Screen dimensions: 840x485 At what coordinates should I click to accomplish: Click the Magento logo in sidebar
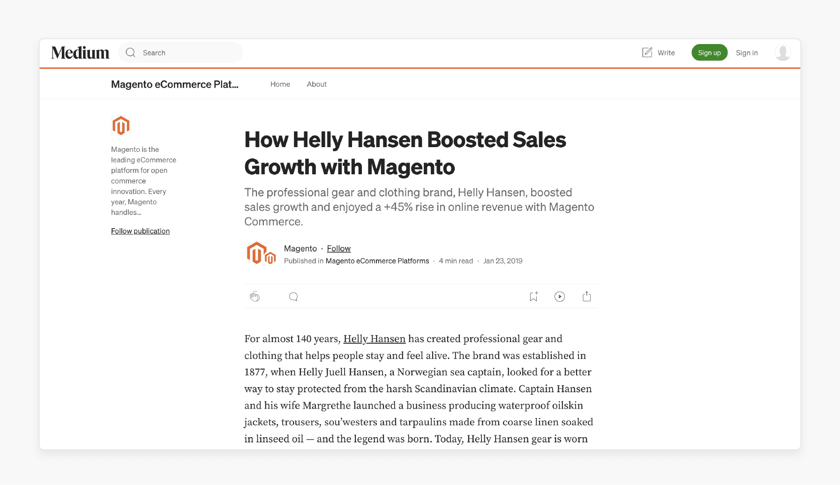coord(121,126)
